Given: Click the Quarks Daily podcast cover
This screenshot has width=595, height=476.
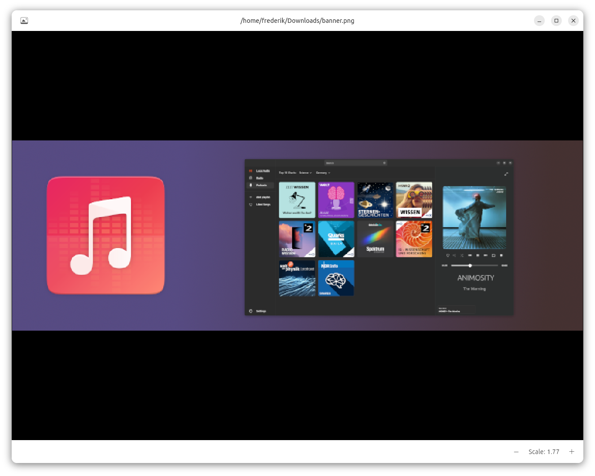Looking at the screenshot, I should point(336,239).
